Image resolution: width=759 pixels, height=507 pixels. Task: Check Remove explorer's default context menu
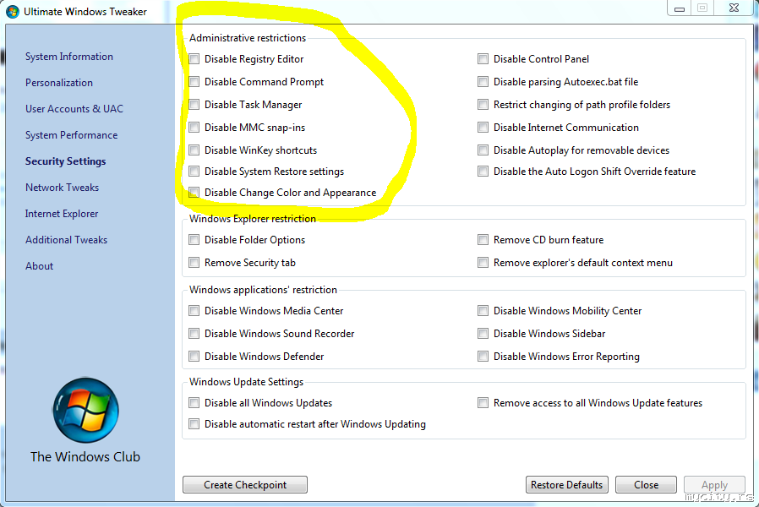click(x=483, y=263)
